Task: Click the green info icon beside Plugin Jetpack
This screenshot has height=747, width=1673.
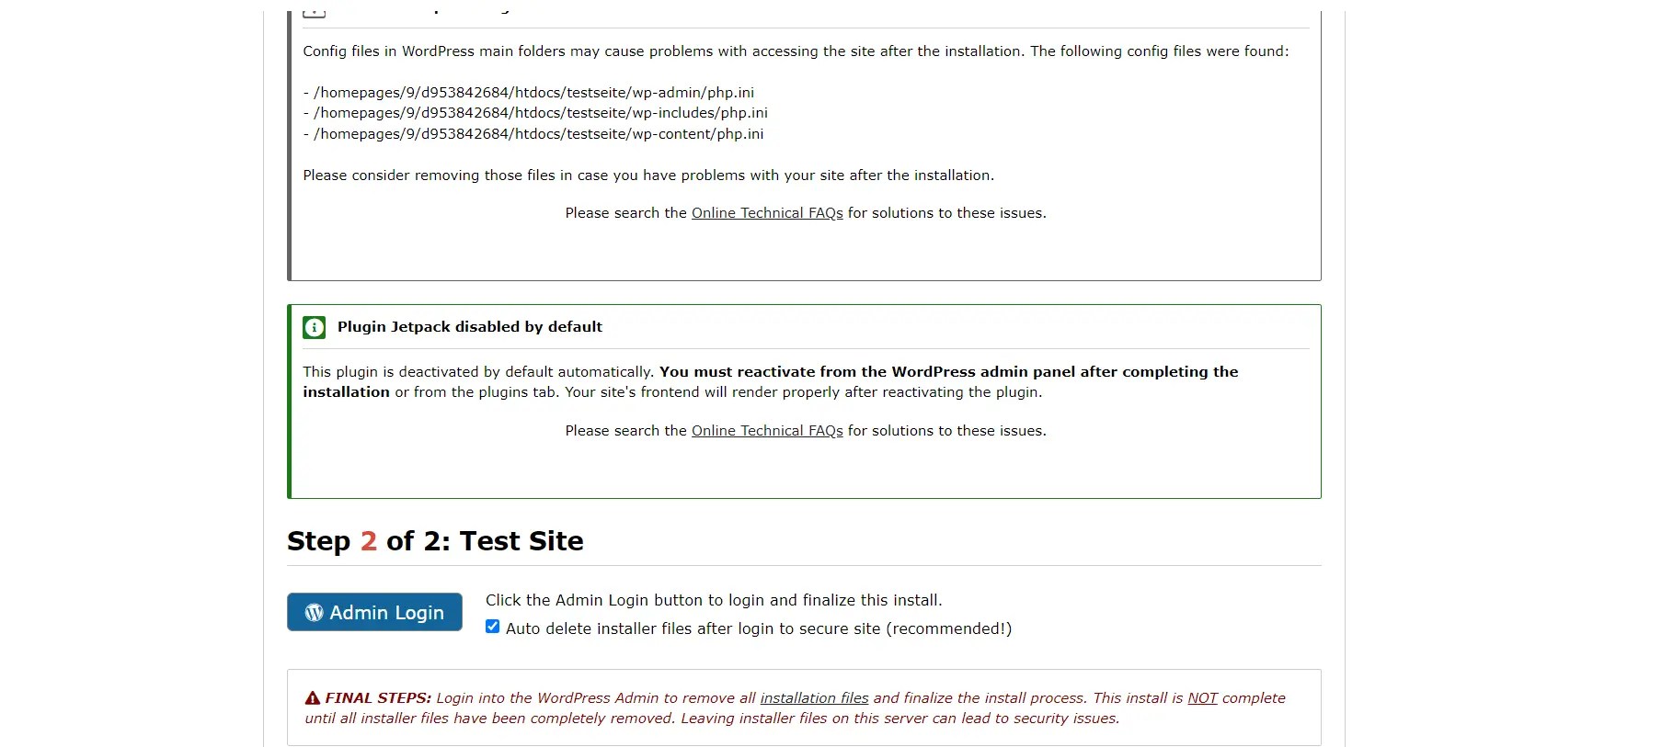Action: coord(315,327)
